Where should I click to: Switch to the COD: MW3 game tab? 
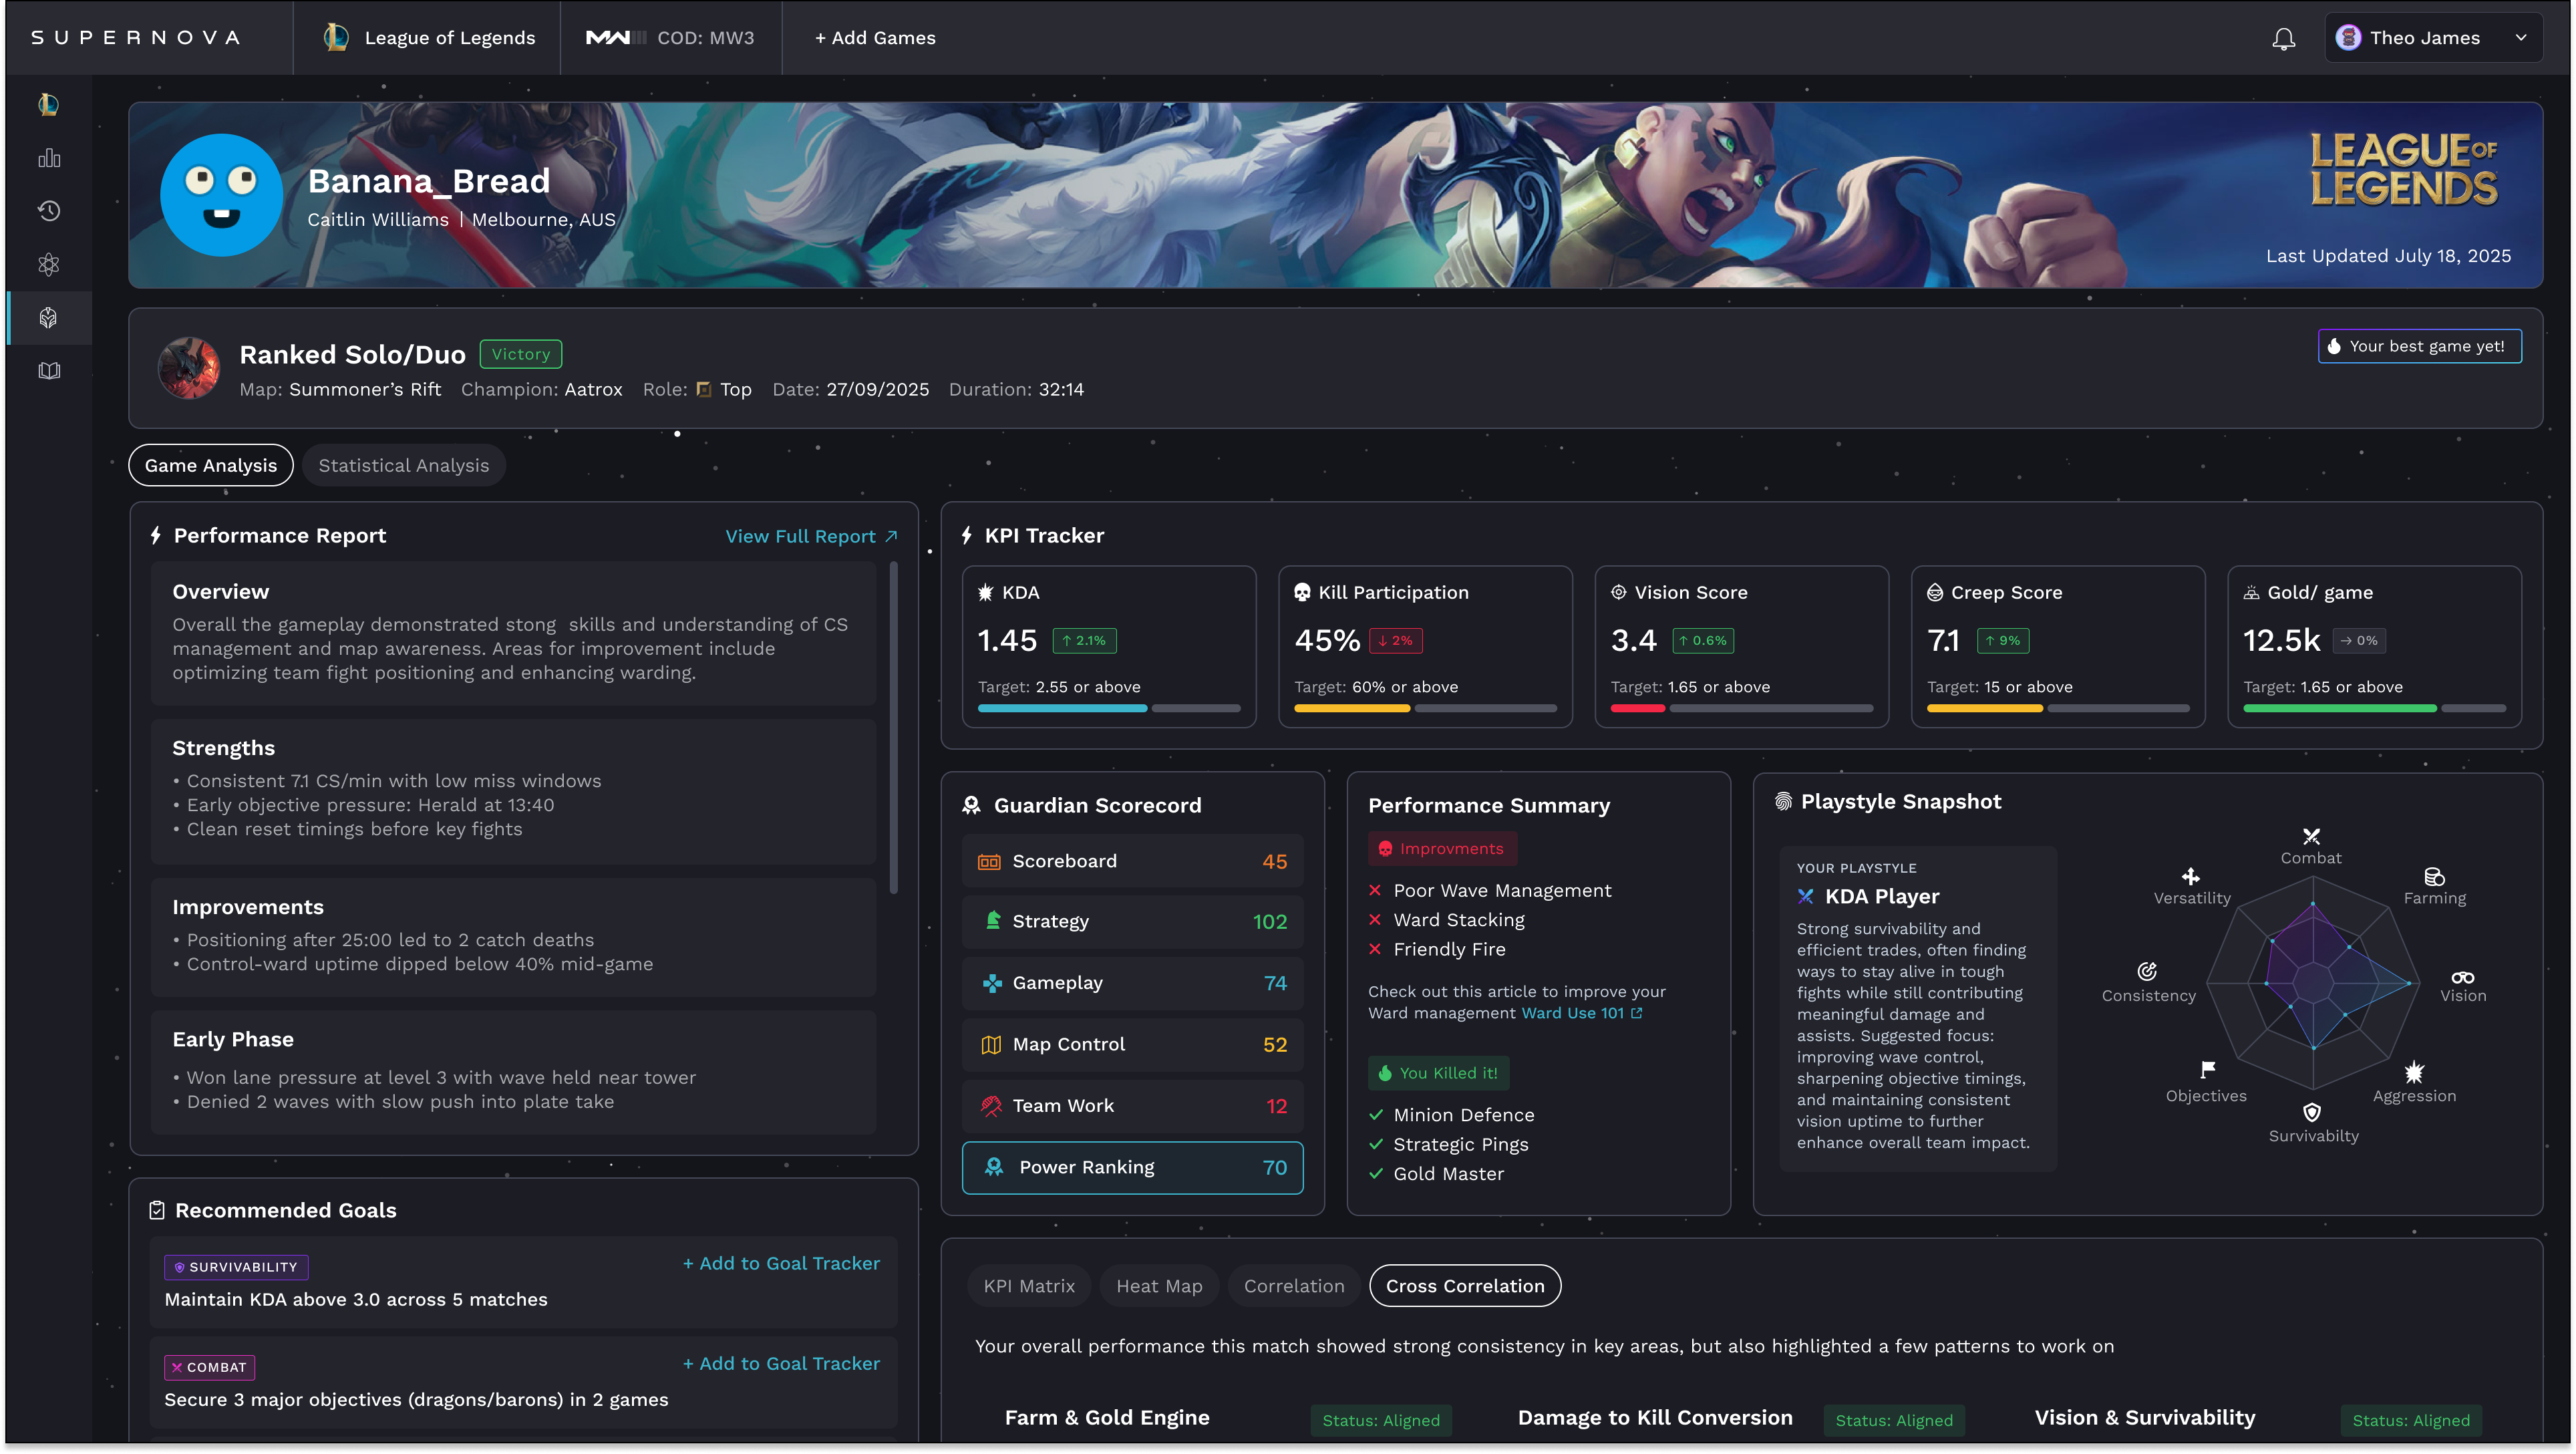pyautogui.click(x=670, y=38)
